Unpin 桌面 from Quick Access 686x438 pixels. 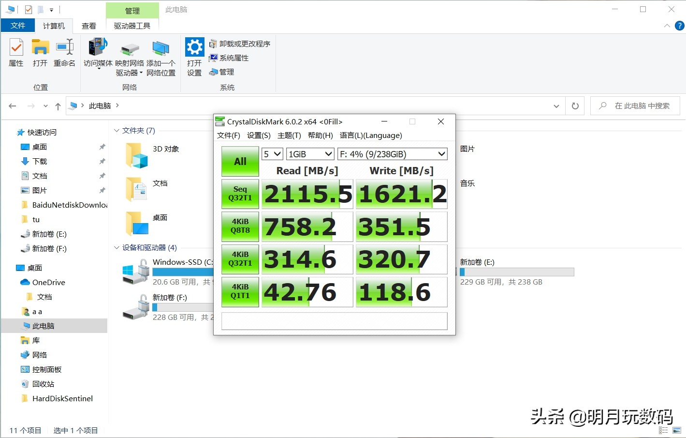coord(101,147)
